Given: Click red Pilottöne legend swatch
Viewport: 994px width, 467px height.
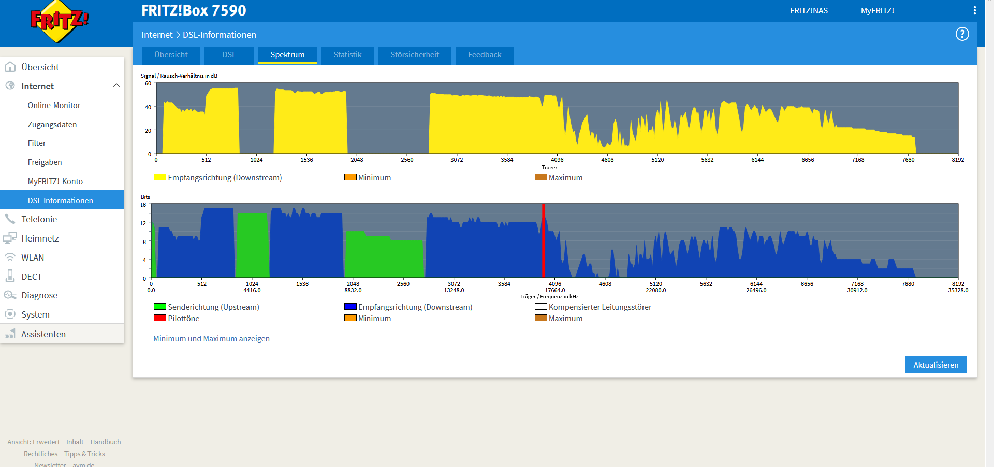Looking at the screenshot, I should pos(159,318).
